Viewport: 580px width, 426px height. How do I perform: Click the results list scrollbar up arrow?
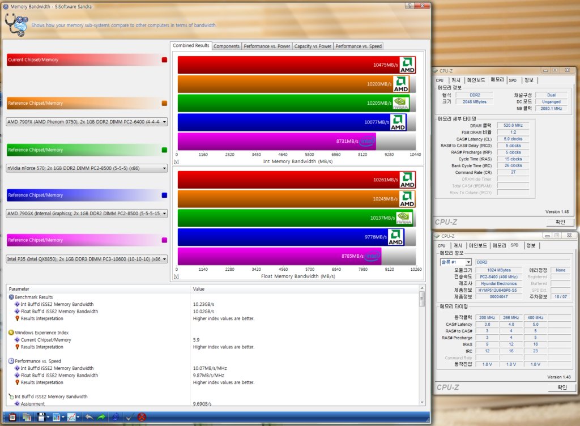(421, 288)
